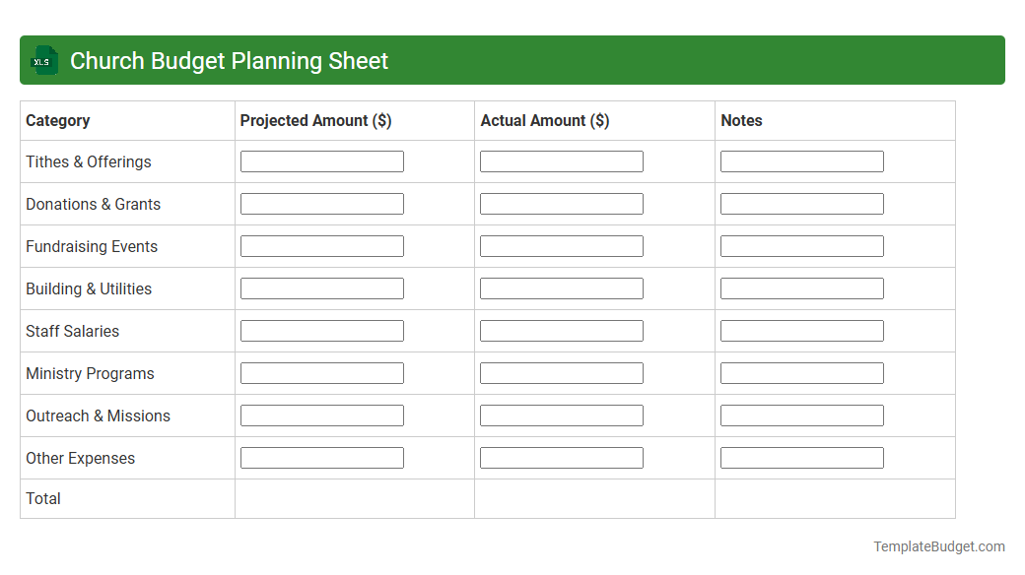Click the Notes field for Ministry Programs
The width and height of the screenshot is (1025, 575).
coord(801,372)
